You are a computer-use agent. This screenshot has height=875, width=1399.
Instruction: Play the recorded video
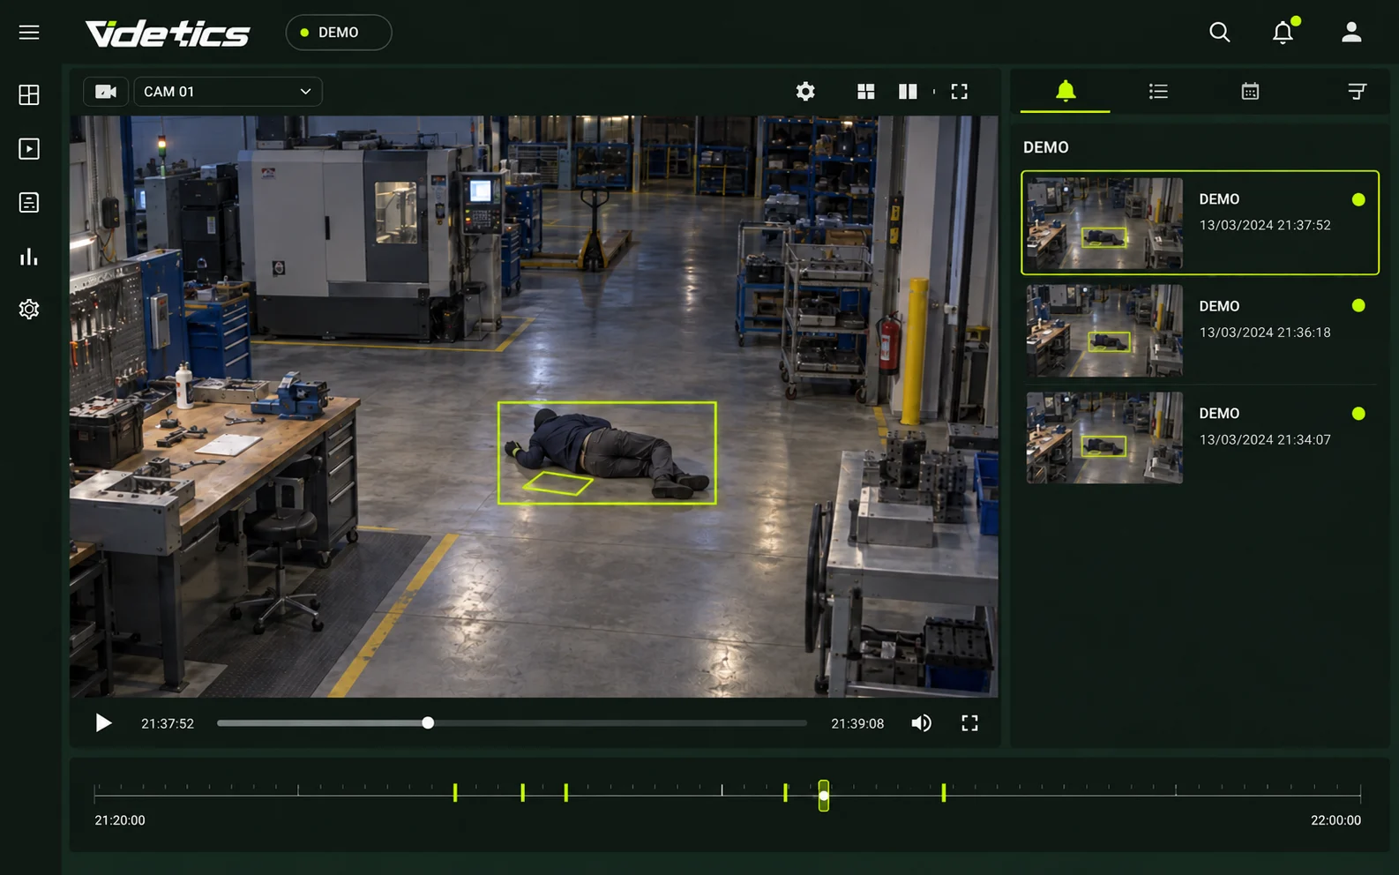[x=103, y=723]
